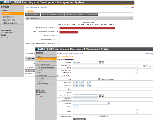The width and height of the screenshot is (153, 120).
Task: Tick the Private checkbox
Action: 144,66
